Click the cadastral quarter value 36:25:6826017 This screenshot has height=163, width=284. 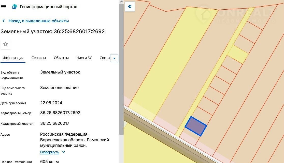coord(55,123)
